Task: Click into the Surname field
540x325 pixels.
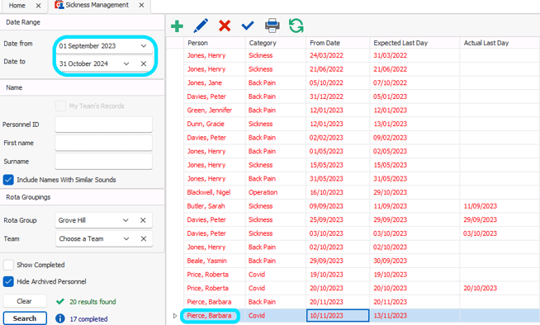Action: (x=104, y=162)
